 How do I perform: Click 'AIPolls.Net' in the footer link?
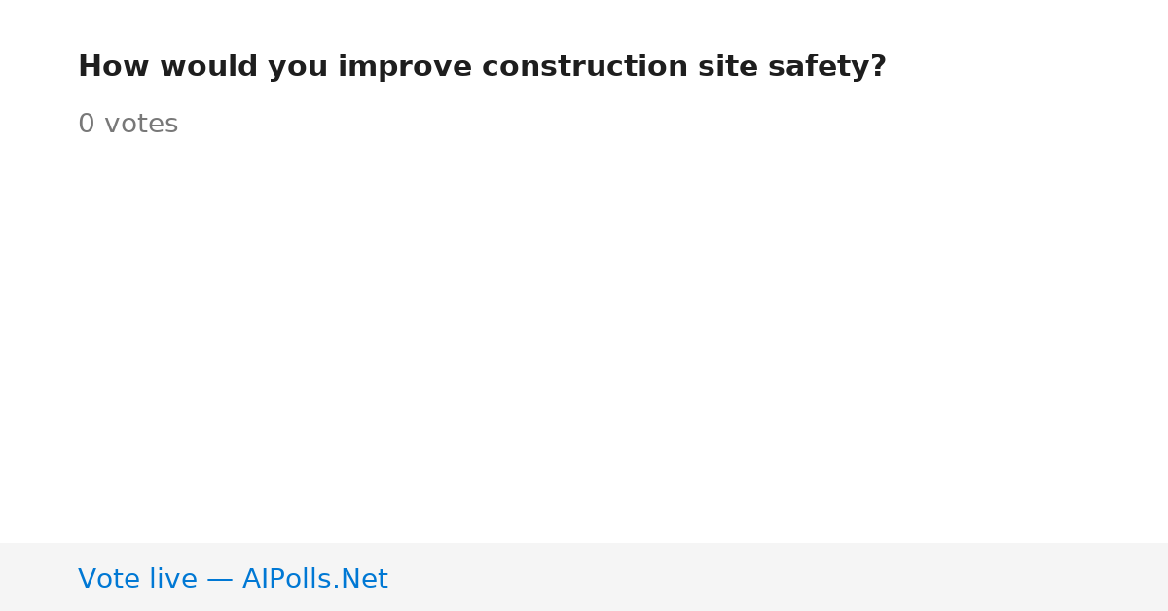(x=315, y=579)
